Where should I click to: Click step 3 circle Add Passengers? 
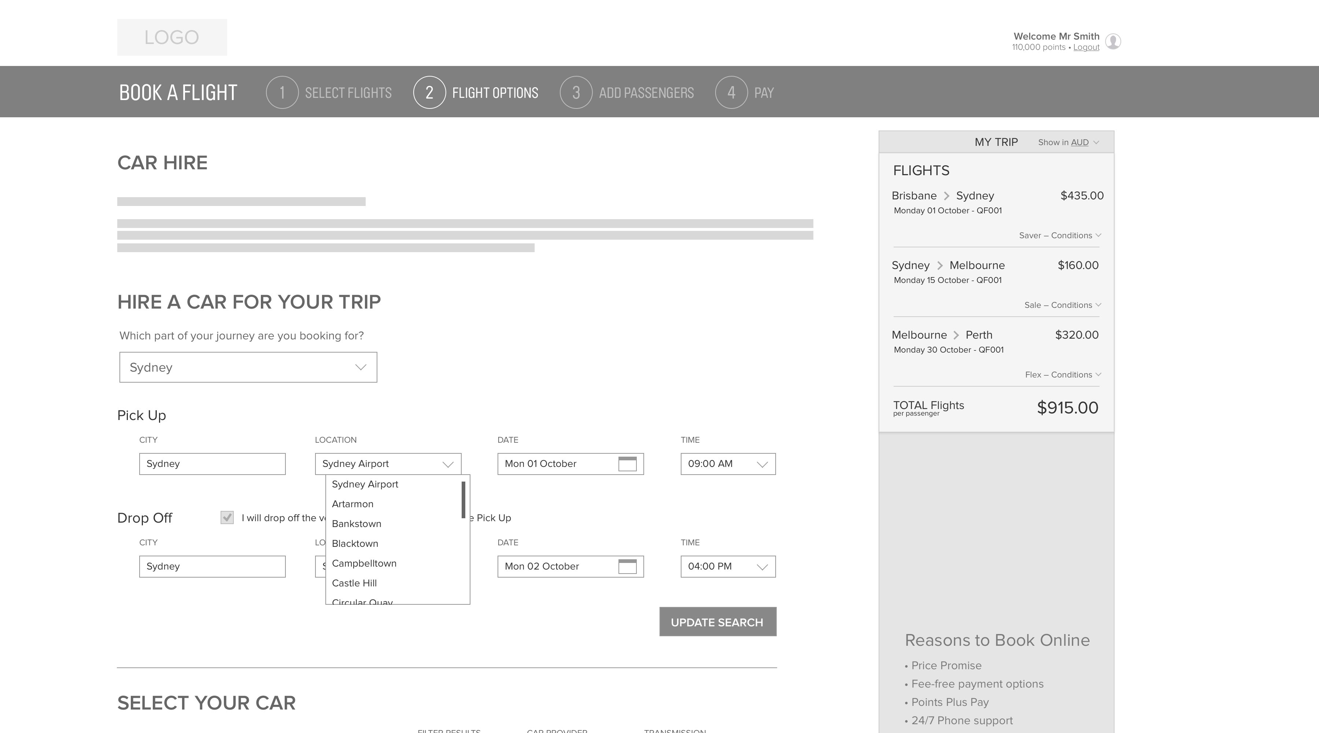coord(576,93)
